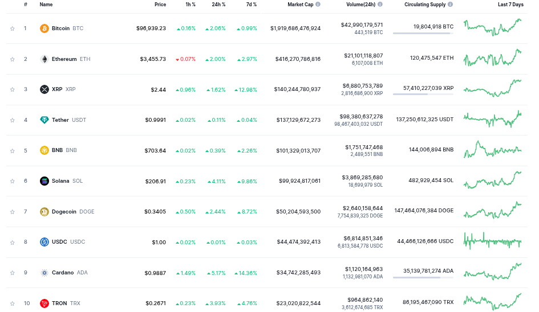Click Bitcoin volume $42,990,179,571
This screenshot has height=312, width=539.
point(362,24)
